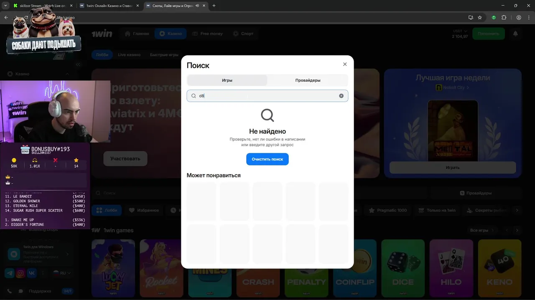The width and height of the screenshot is (535, 300).
Task: Open the Провайдеры filter in the background page
Action: tap(476, 193)
